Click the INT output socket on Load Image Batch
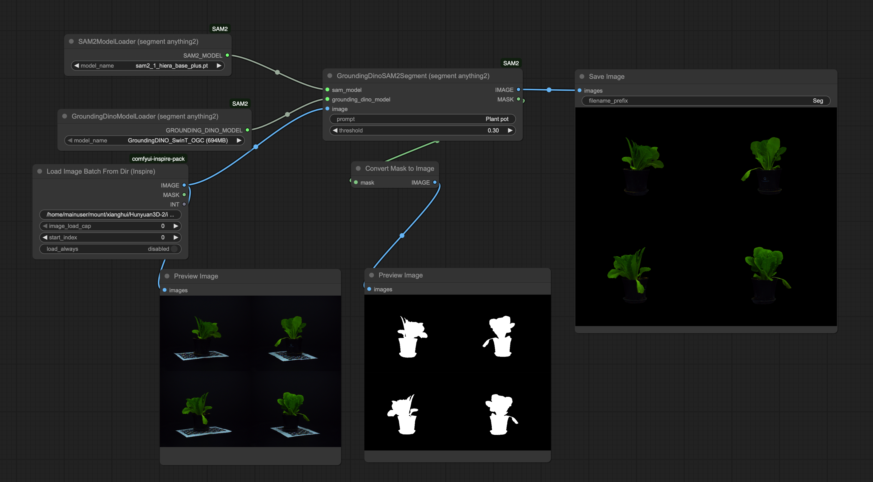This screenshot has height=482, width=873. click(184, 204)
